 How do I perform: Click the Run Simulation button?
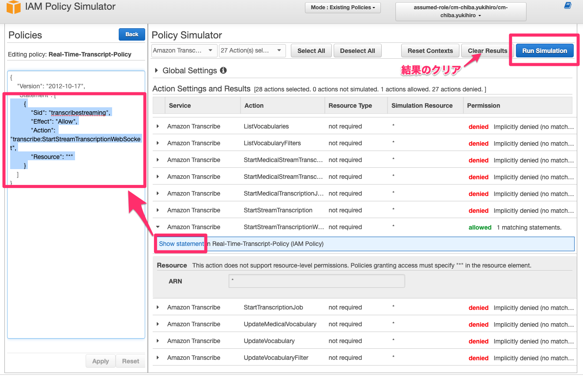545,50
